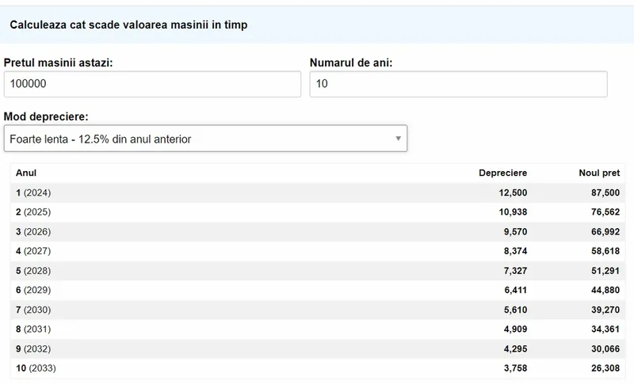Click the heading Calculeaza cat scade valoarea masinii
Viewport: 634px width, 385px height.
pyautogui.click(x=128, y=25)
